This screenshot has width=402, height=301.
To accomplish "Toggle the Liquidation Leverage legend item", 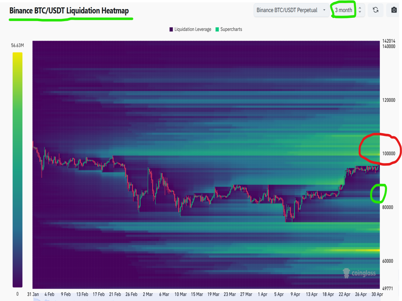I will (x=190, y=30).
